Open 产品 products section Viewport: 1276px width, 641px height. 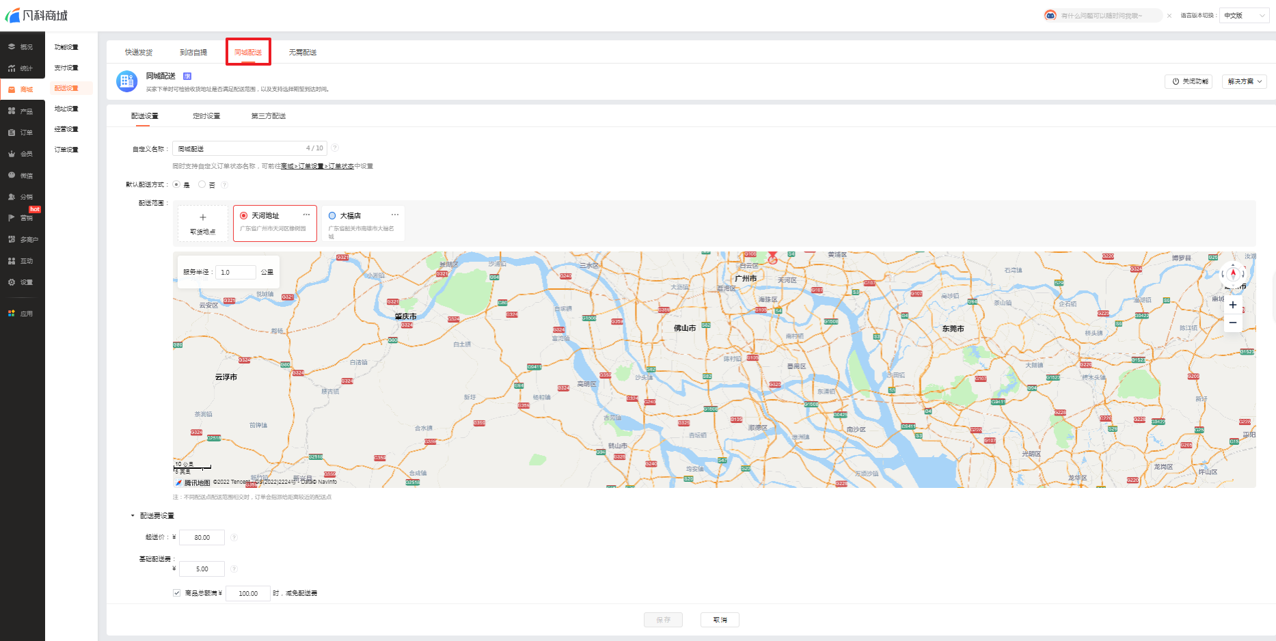point(22,111)
